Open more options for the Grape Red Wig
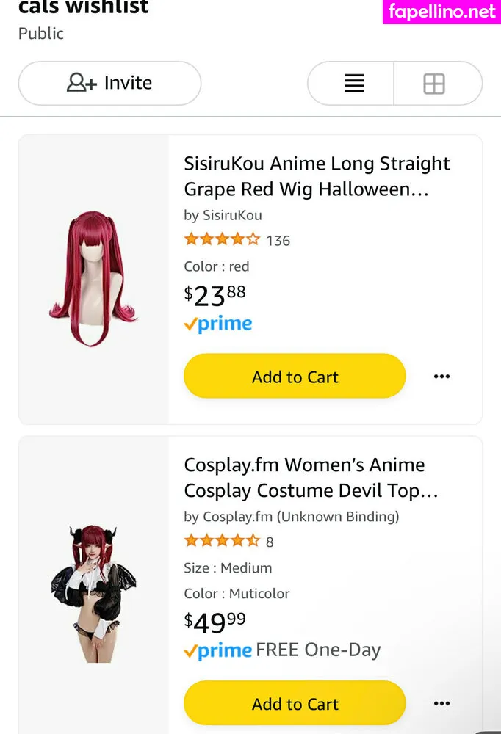This screenshot has width=501, height=734. (x=441, y=377)
